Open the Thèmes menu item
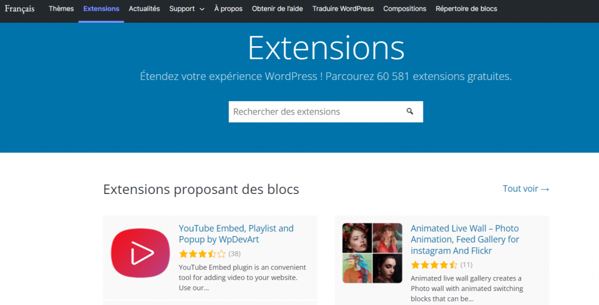The width and height of the screenshot is (599, 305). pos(61,9)
